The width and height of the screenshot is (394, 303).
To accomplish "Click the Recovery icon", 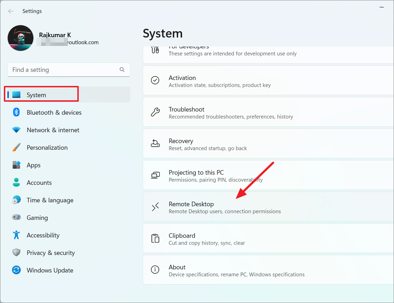I will pyautogui.click(x=155, y=143).
